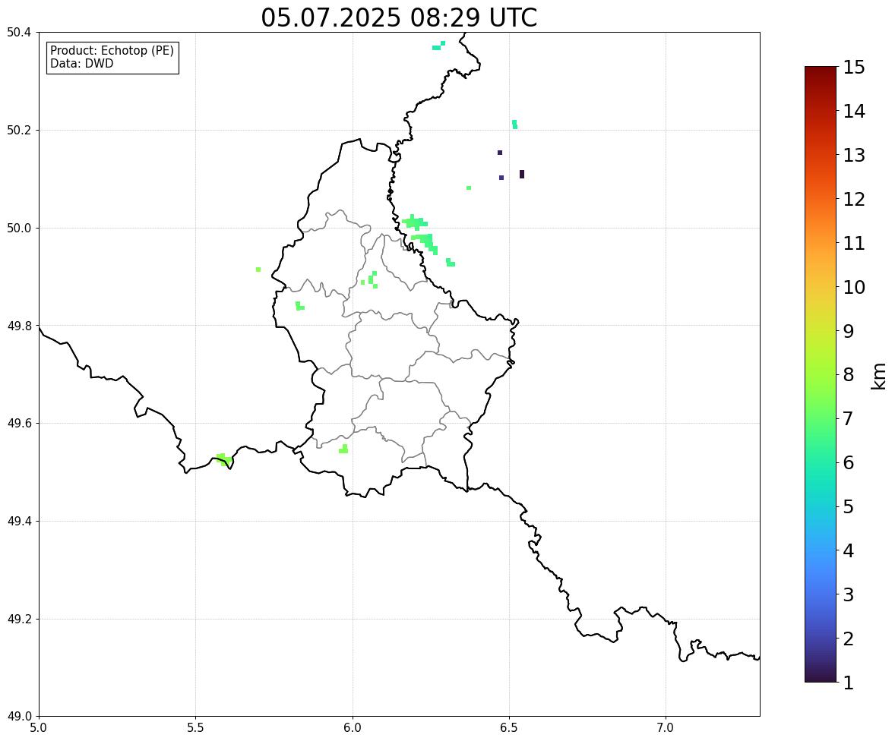Image resolution: width=895 pixels, height=741 pixels.
Task: Click the colorbar gradient strip
Action: (821, 374)
